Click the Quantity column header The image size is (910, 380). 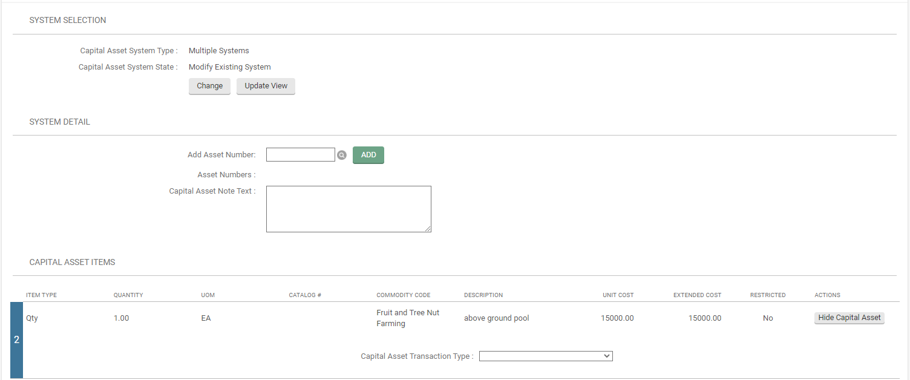pos(128,295)
